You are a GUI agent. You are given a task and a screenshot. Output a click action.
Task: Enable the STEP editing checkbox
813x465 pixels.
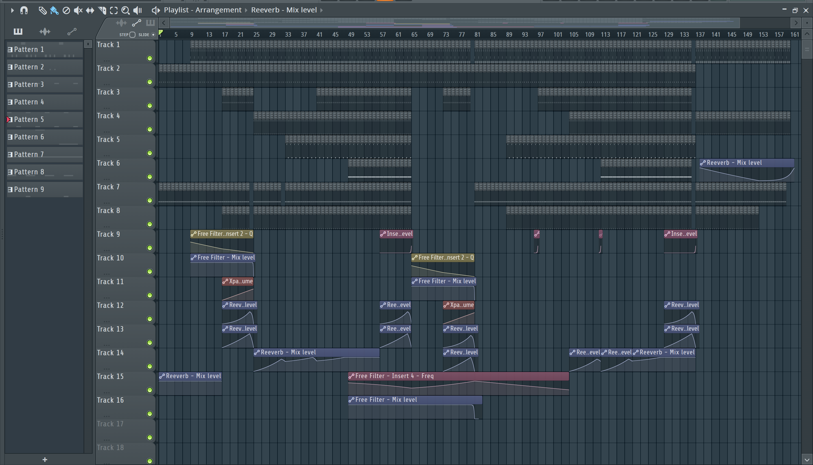click(x=133, y=34)
